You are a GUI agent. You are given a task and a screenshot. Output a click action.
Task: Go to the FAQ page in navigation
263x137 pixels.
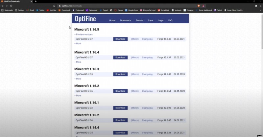click(170, 20)
